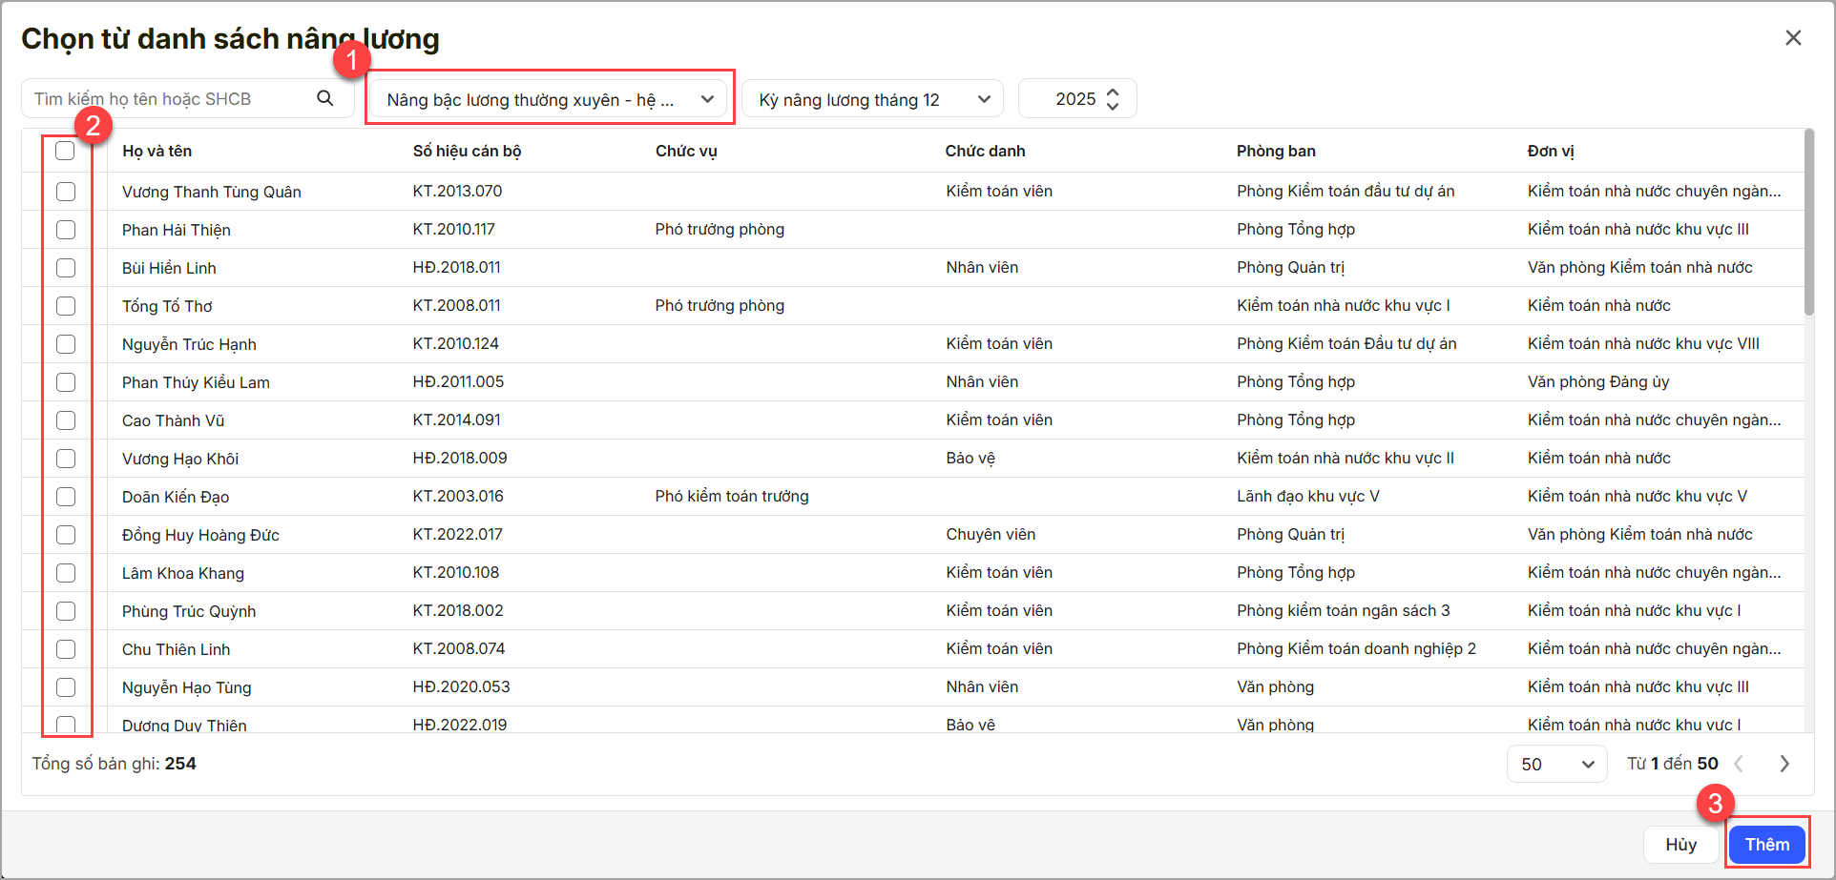Expand the Kỳ nâng lương tháng 12 dropdown
Image resolution: width=1836 pixels, height=880 pixels.
click(872, 99)
